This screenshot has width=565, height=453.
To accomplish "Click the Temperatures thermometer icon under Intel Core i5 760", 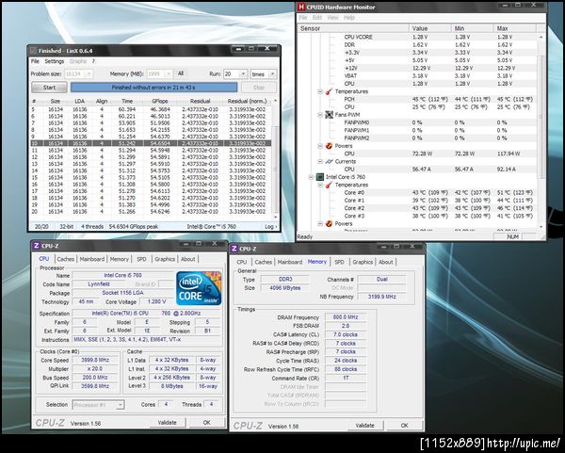I will coord(329,185).
